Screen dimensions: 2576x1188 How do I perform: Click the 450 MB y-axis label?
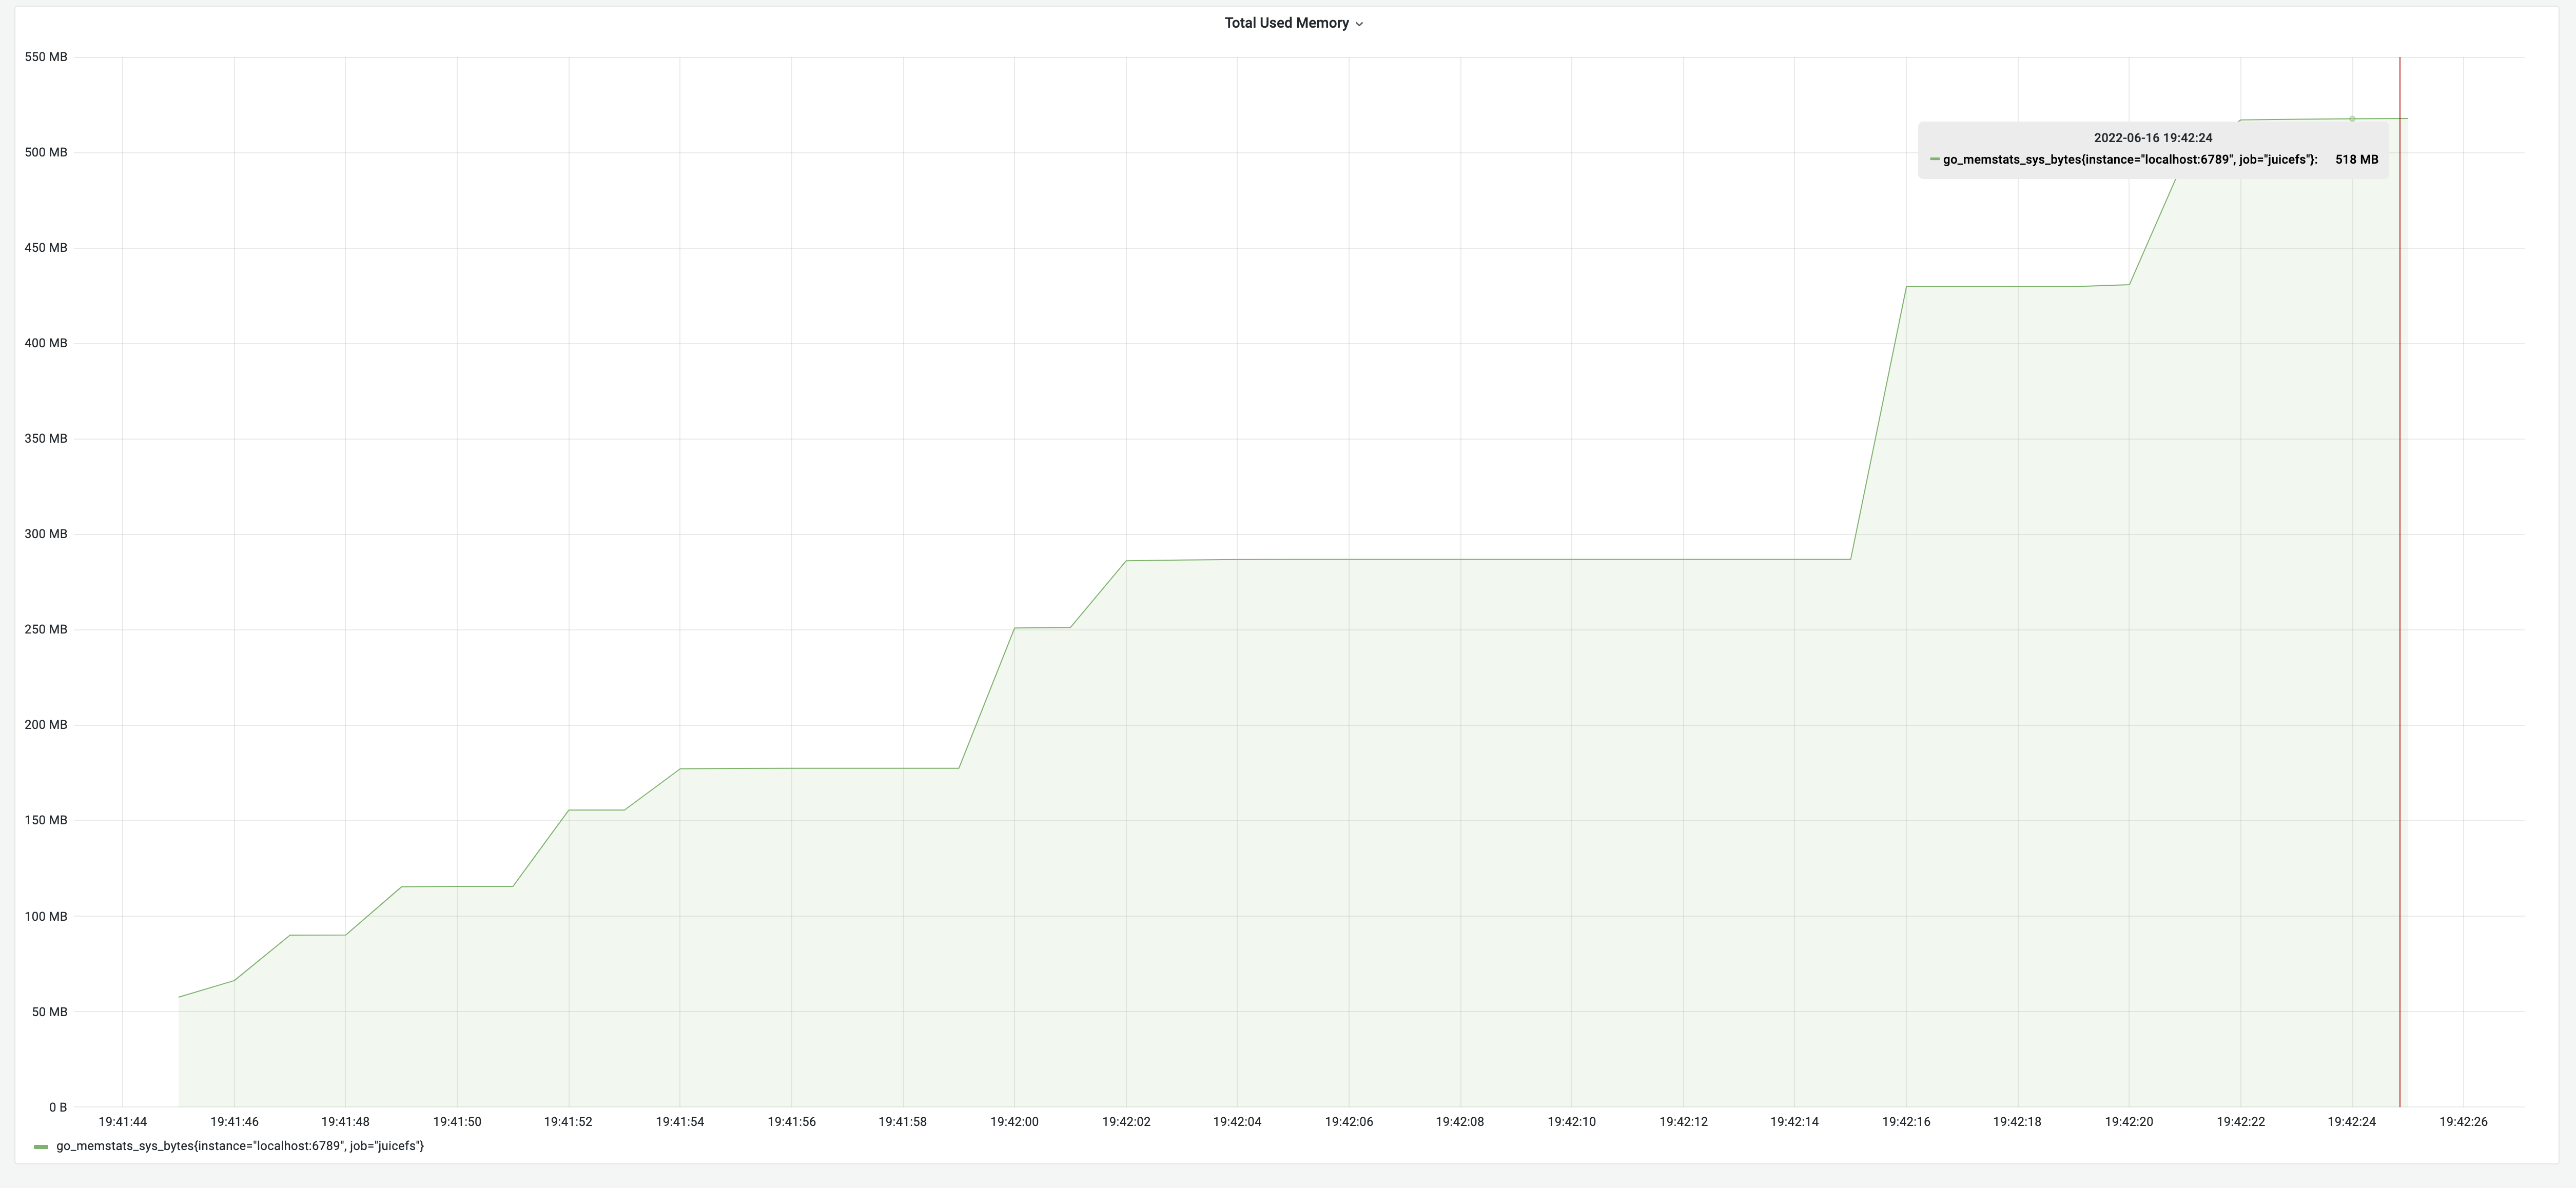(46, 248)
